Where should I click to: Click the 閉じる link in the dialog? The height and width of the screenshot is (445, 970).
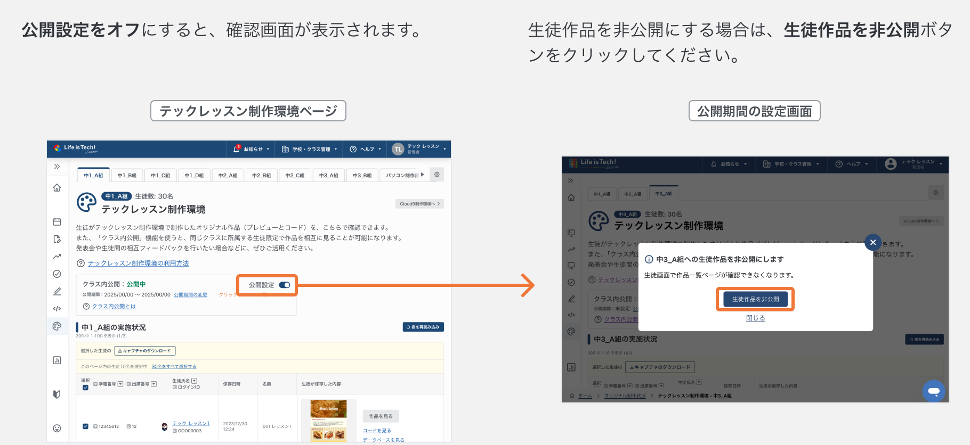coord(755,318)
